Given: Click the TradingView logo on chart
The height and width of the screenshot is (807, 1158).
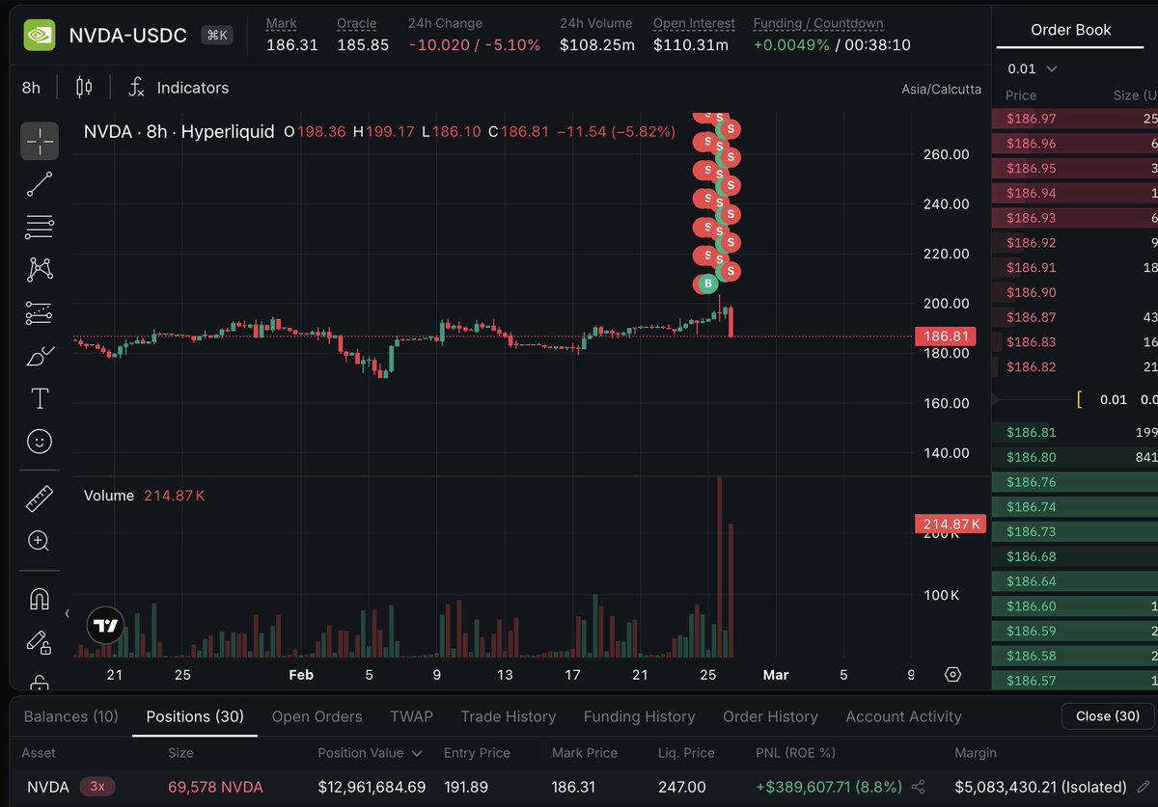Looking at the screenshot, I should [x=106, y=626].
